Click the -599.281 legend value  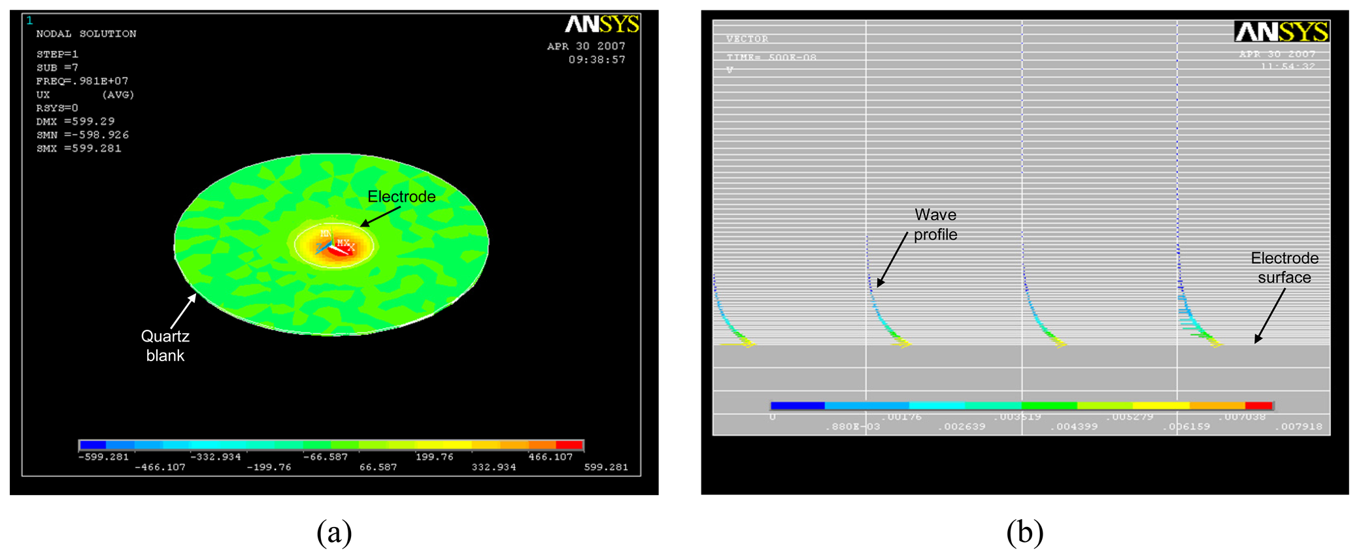click(x=103, y=457)
